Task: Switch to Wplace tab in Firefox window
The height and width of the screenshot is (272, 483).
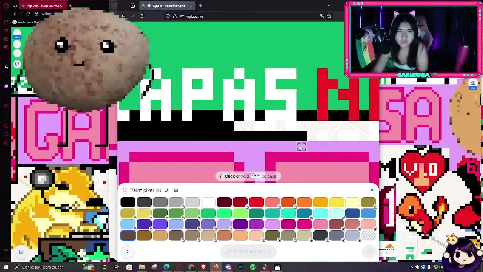Action: pyautogui.click(x=167, y=6)
